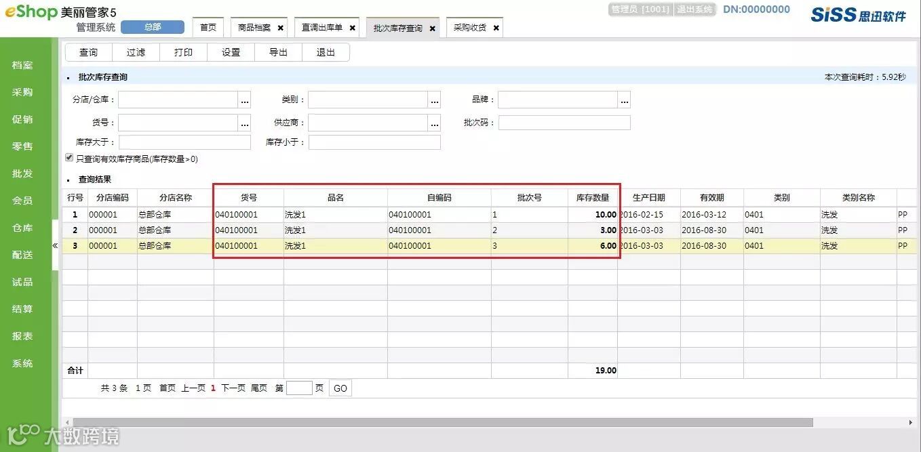Click the 打印 toolbar button
The width and height of the screenshot is (921, 452).
coord(184,52)
